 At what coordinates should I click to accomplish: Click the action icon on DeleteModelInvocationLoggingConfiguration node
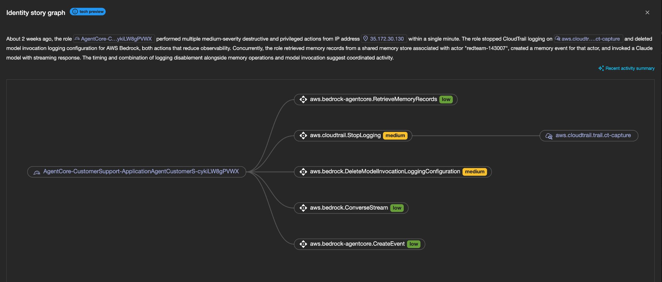point(303,172)
